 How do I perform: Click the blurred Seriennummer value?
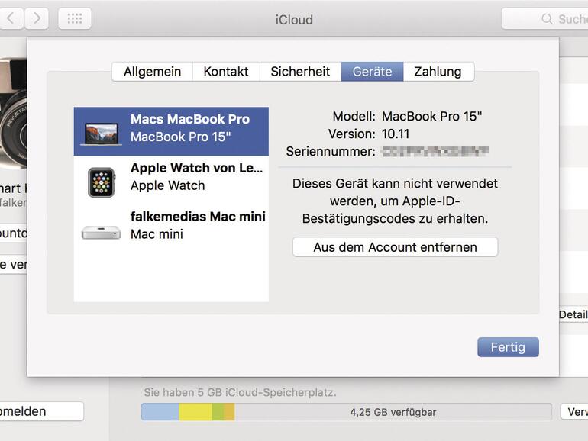tap(435, 151)
